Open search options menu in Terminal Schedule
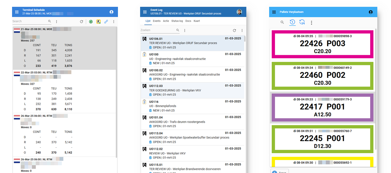This screenshot has height=173, width=391. [56, 21]
